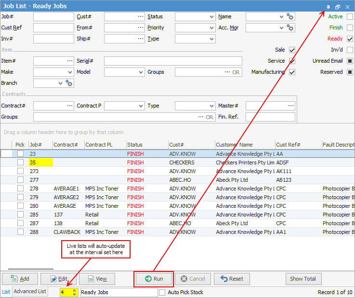355x298 pixels.
Task: Click the Show Total button
Action: pyautogui.click(x=303, y=279)
